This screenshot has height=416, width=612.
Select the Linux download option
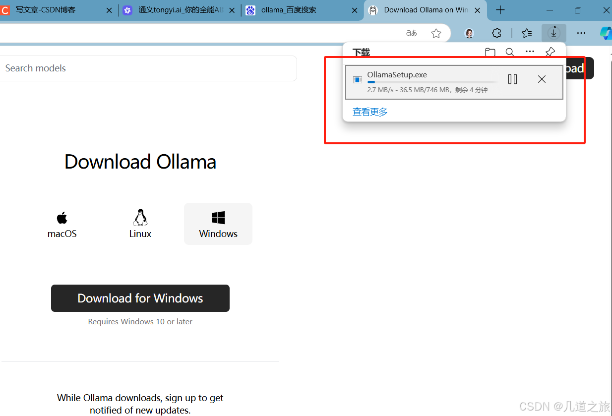140,224
